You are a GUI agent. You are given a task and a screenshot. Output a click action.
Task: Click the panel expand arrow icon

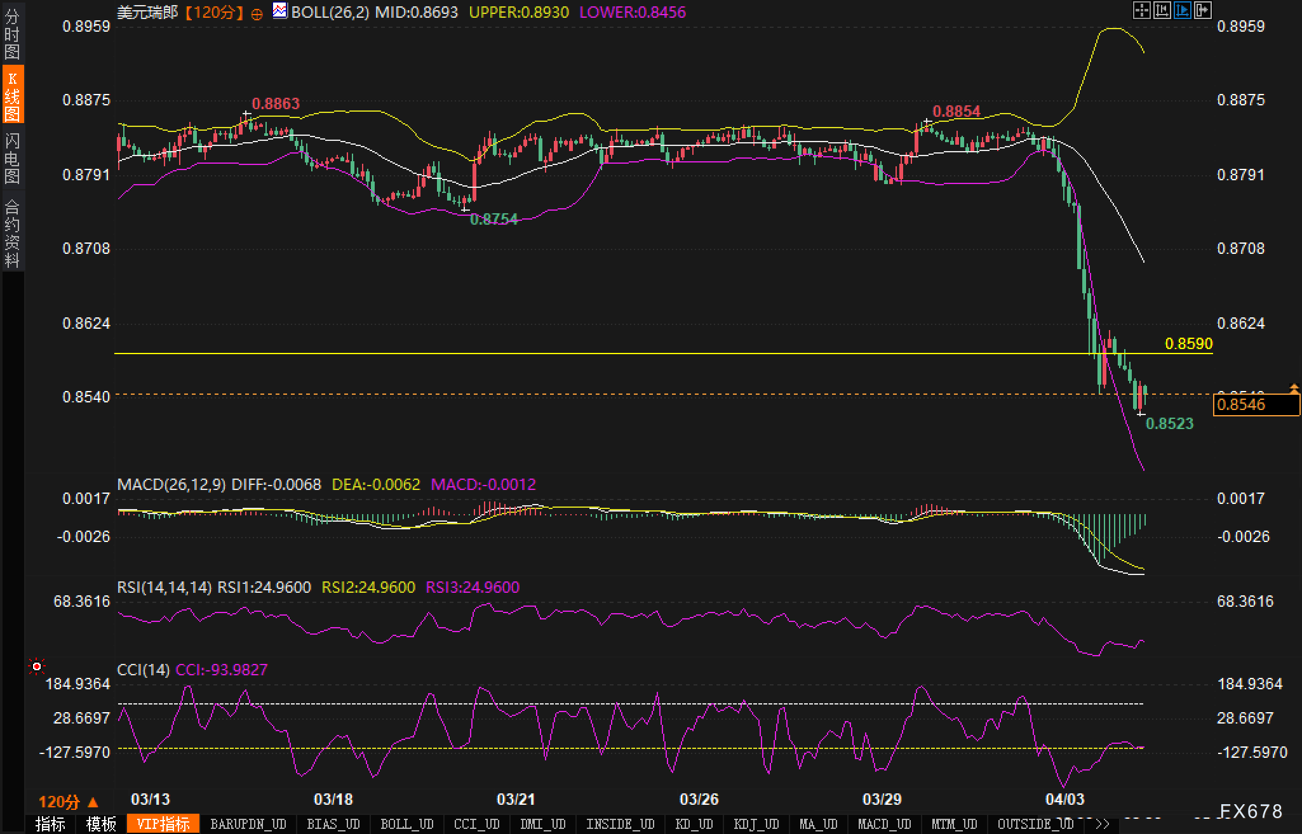coord(1203,10)
